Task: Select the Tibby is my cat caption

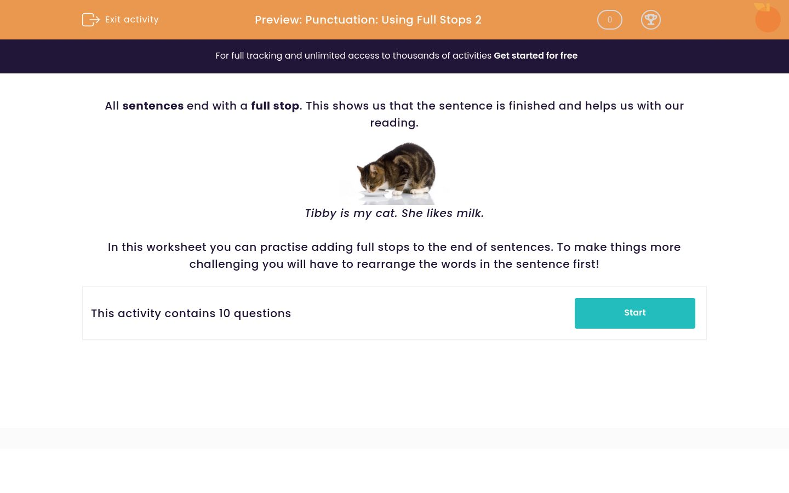Action: pos(394,213)
